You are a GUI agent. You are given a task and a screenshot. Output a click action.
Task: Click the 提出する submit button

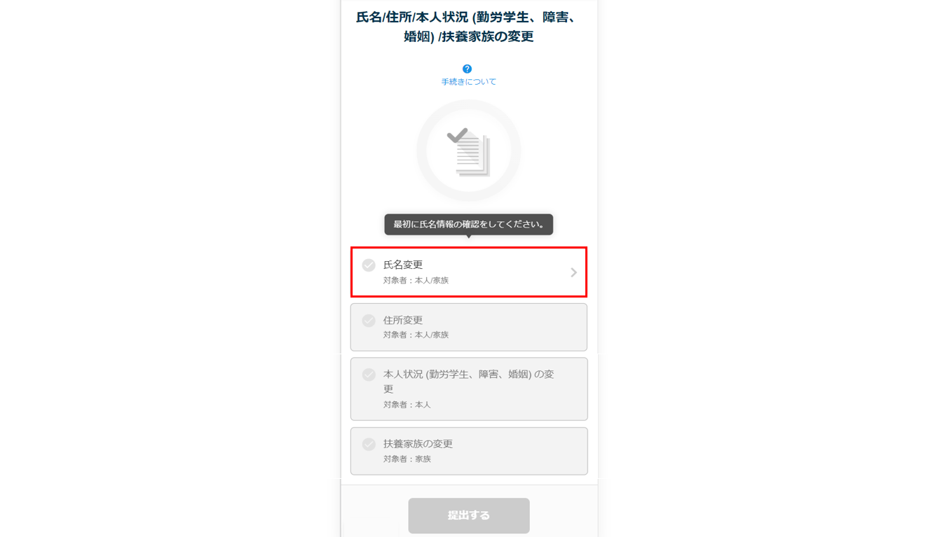click(469, 516)
